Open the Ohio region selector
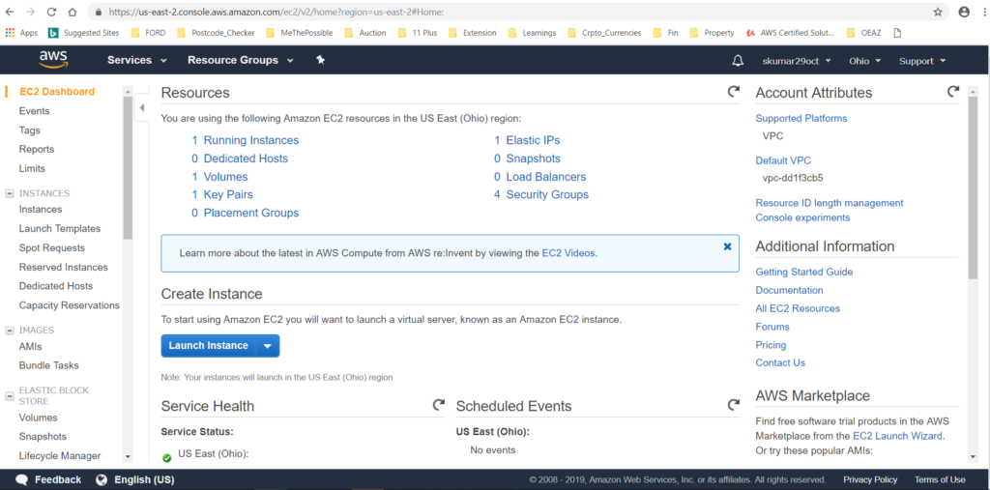 coord(864,61)
